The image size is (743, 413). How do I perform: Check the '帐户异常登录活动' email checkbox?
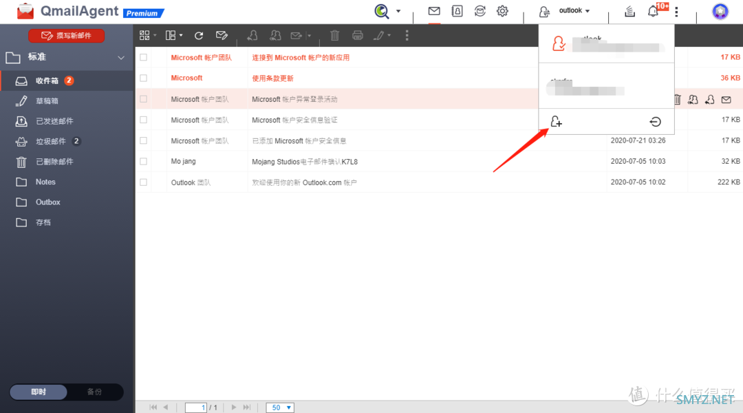[x=144, y=99]
